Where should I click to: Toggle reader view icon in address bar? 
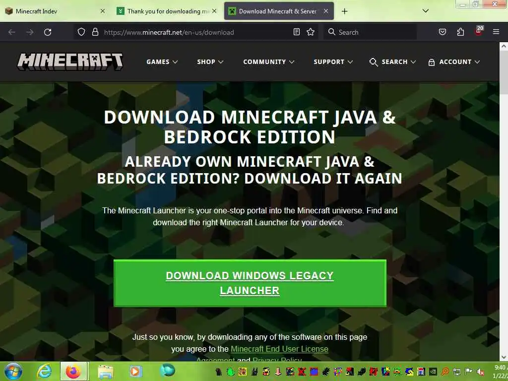pos(297,32)
